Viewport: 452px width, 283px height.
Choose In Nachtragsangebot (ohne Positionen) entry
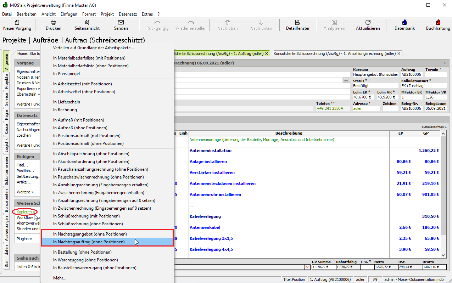coord(90,234)
